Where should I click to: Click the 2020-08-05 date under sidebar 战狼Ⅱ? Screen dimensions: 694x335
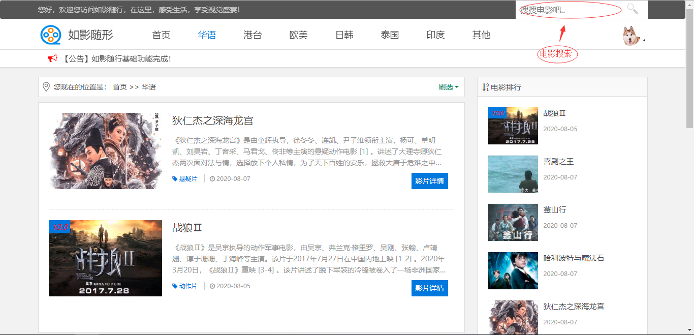tap(560, 129)
